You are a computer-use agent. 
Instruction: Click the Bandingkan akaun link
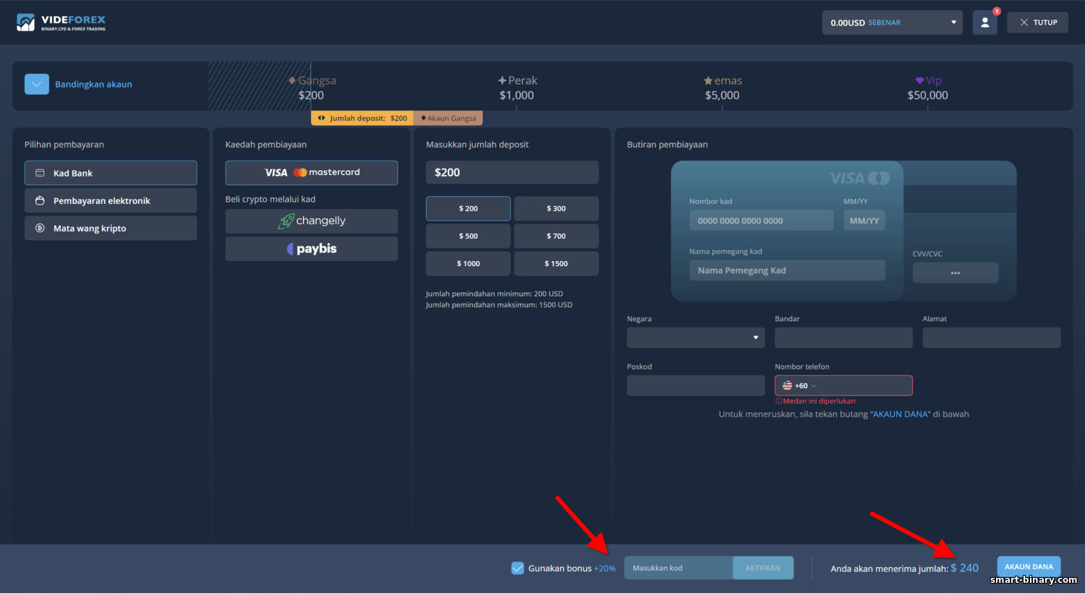coord(93,85)
